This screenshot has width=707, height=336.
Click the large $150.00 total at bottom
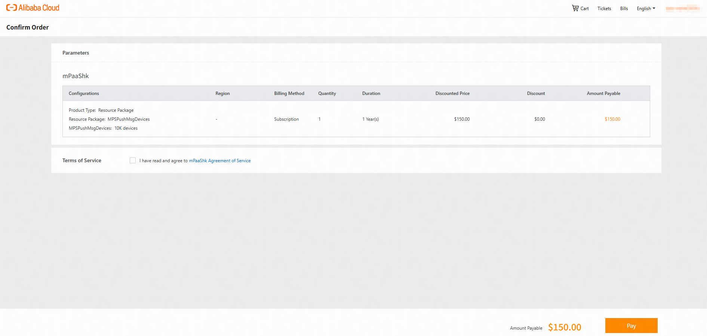(565, 327)
